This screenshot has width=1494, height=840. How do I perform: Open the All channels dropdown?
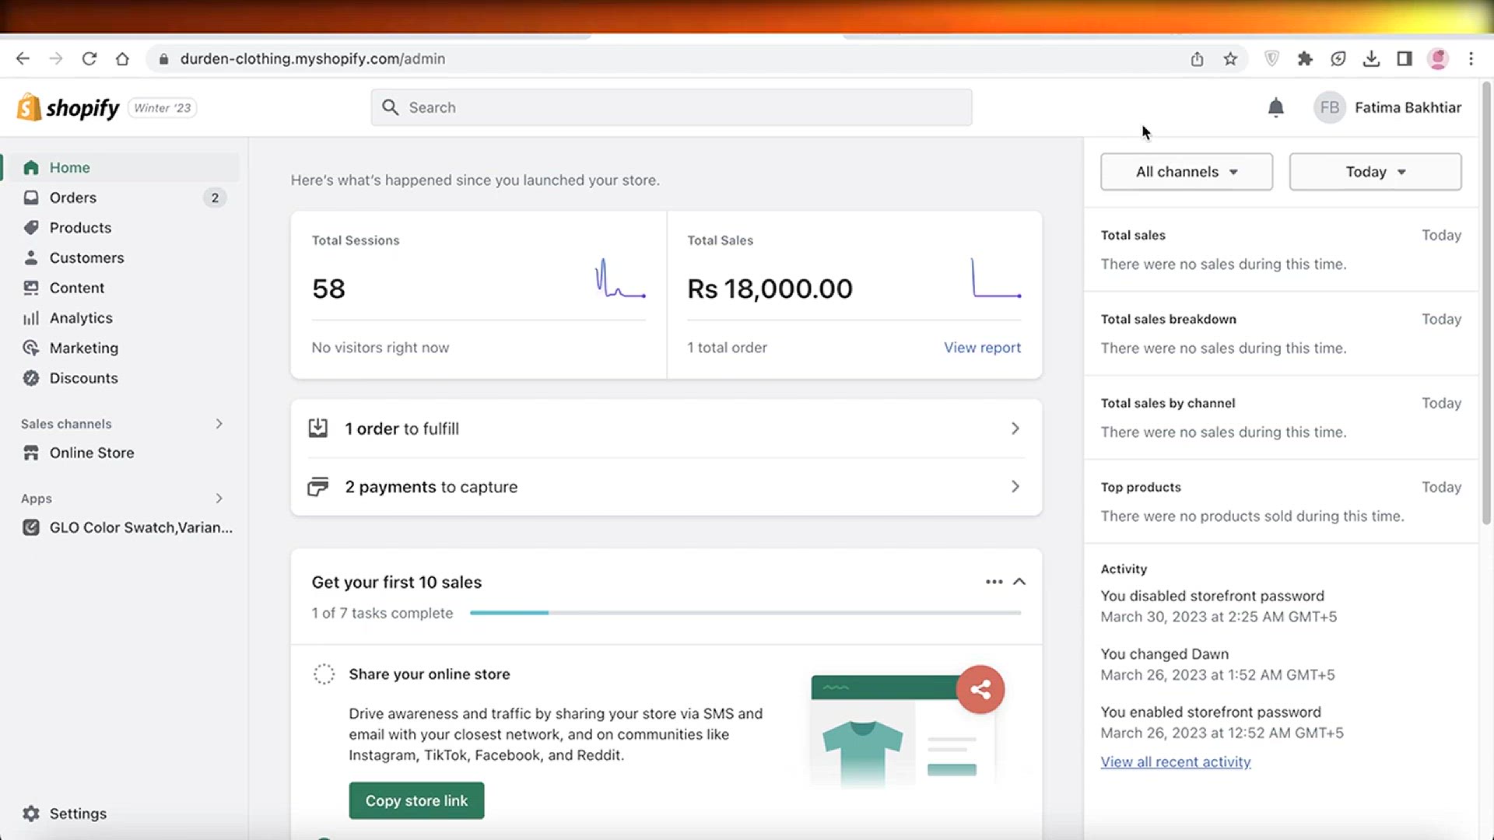(1187, 172)
